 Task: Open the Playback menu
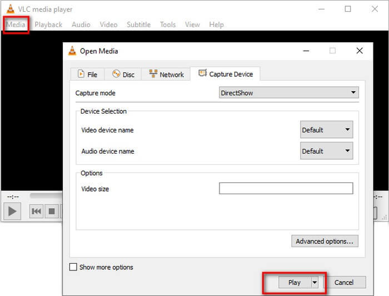[48, 24]
